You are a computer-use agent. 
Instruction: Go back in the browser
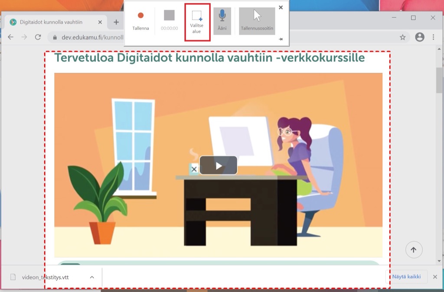point(10,37)
